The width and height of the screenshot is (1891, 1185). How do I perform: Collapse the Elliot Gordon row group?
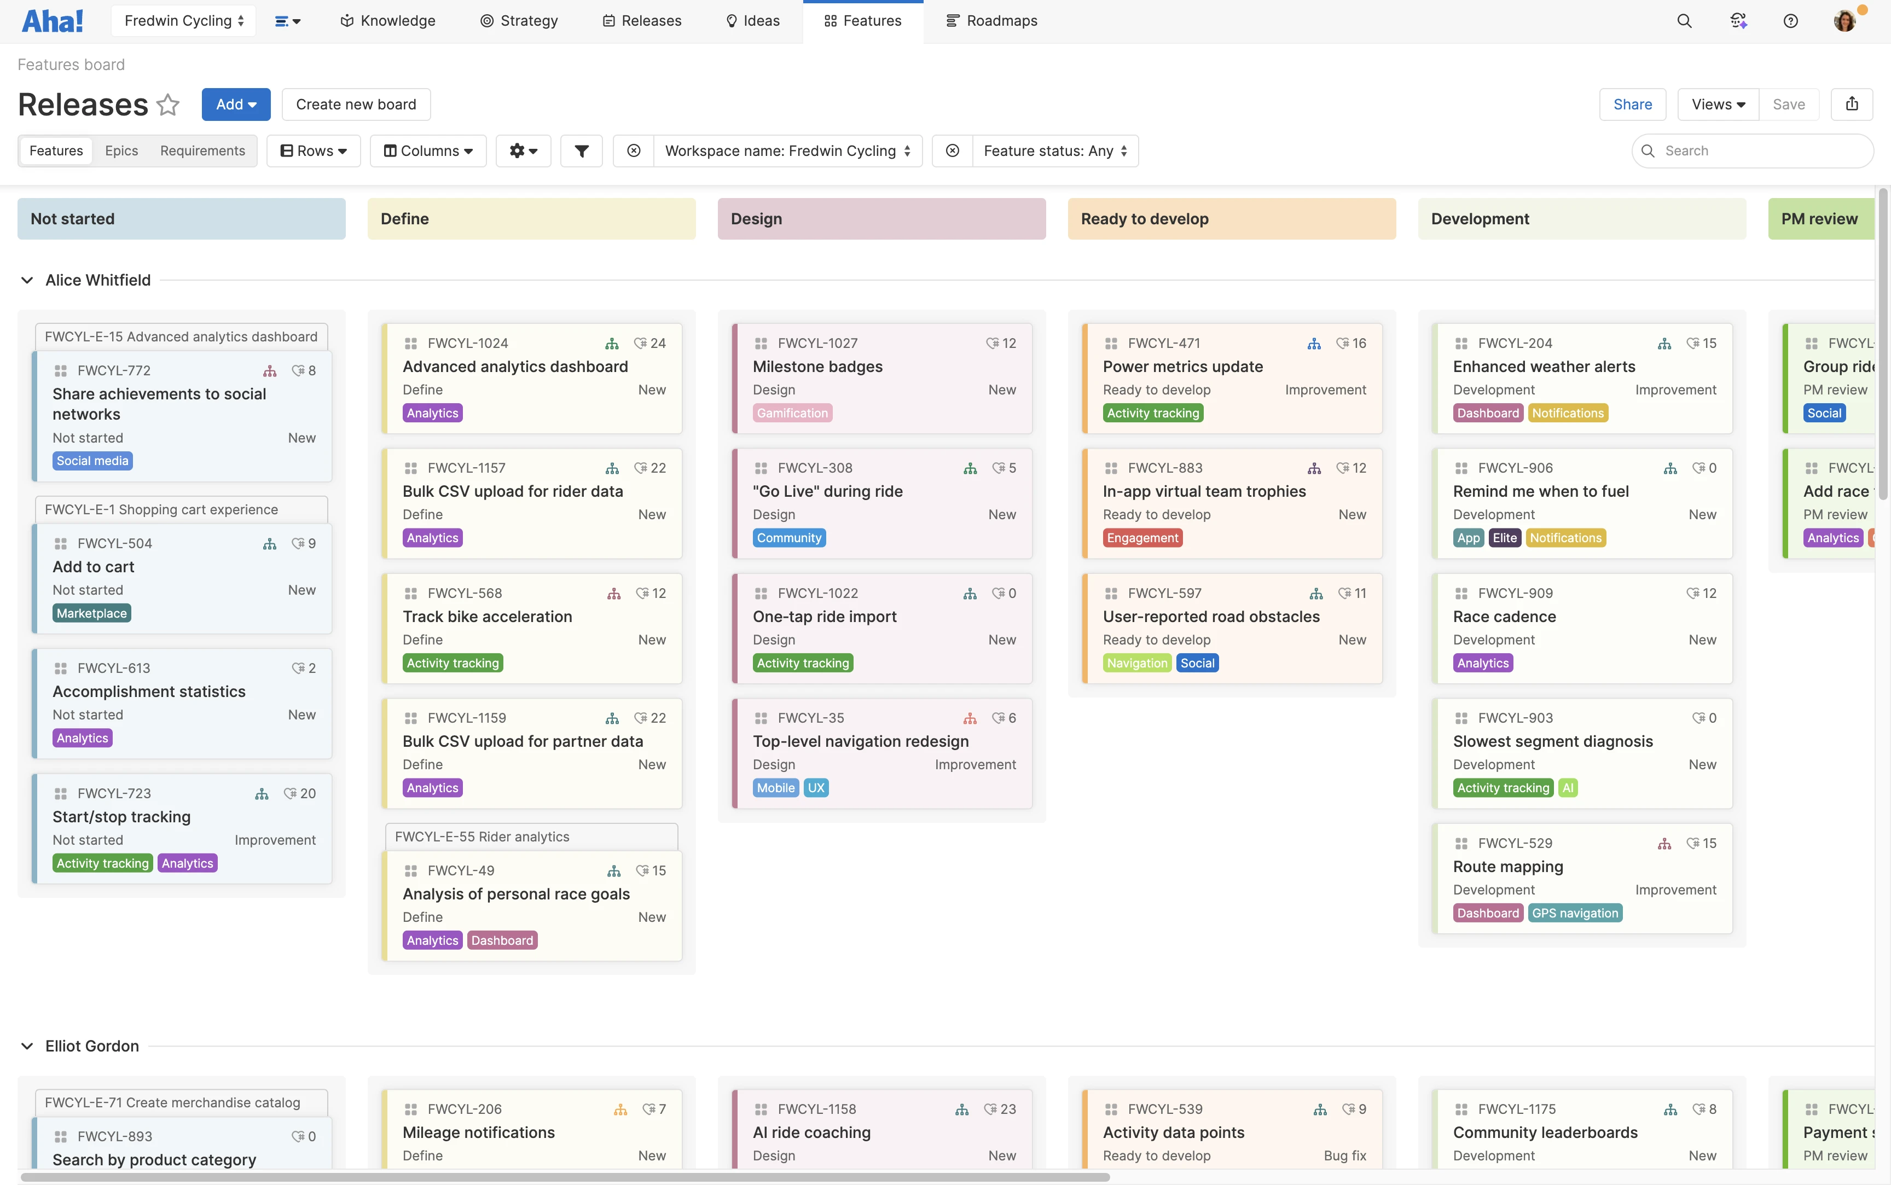tap(27, 1046)
